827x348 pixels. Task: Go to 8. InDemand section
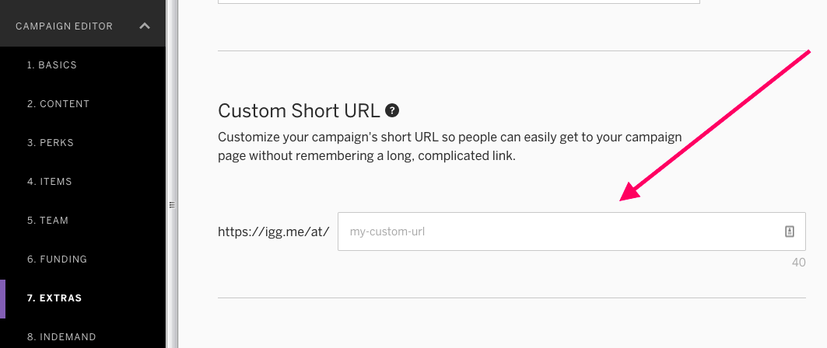pyautogui.click(x=61, y=337)
